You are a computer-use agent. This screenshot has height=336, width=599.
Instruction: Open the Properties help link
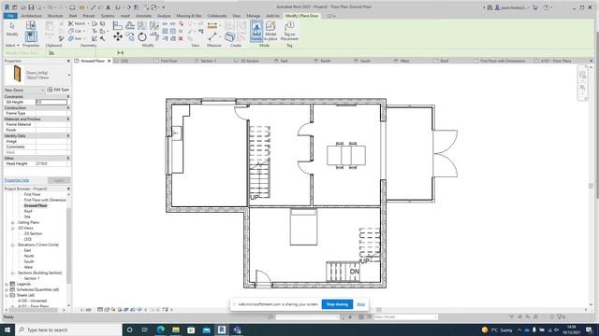17,180
